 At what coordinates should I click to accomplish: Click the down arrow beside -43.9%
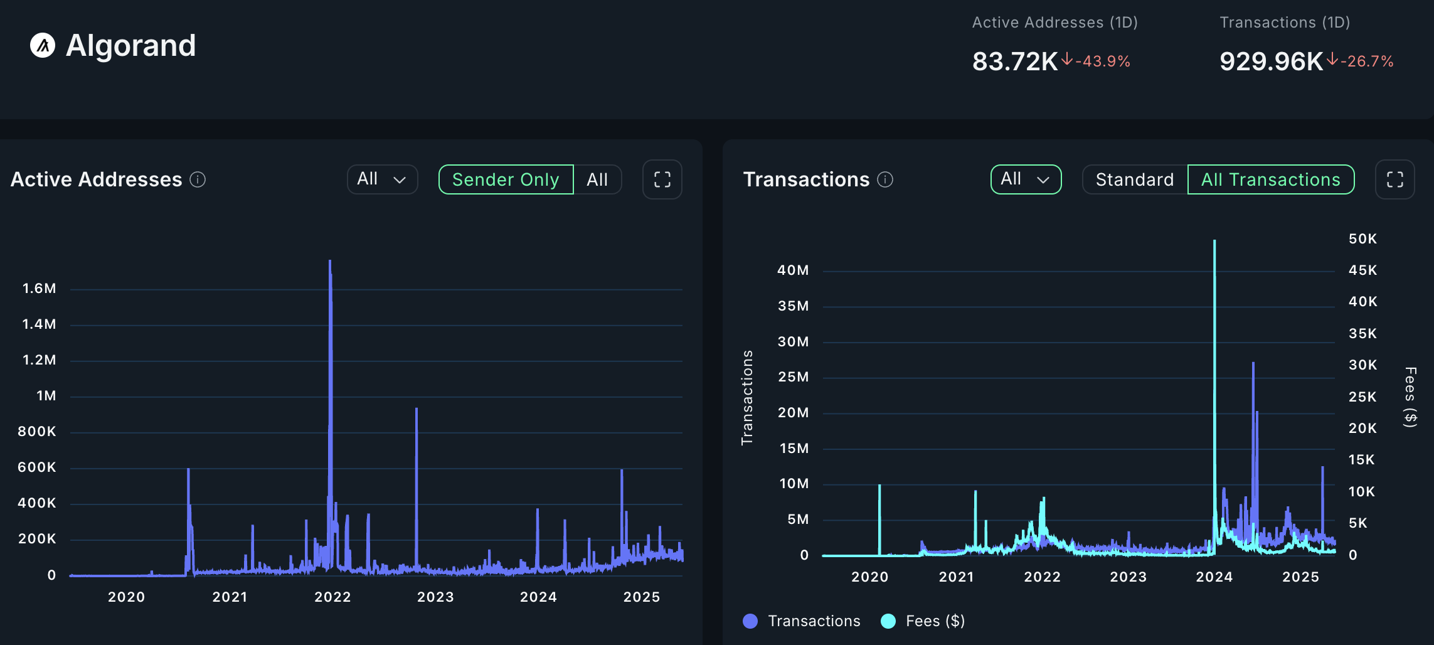(x=1066, y=60)
